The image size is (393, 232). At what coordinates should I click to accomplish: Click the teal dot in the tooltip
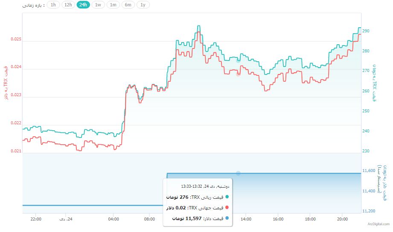click(227, 197)
